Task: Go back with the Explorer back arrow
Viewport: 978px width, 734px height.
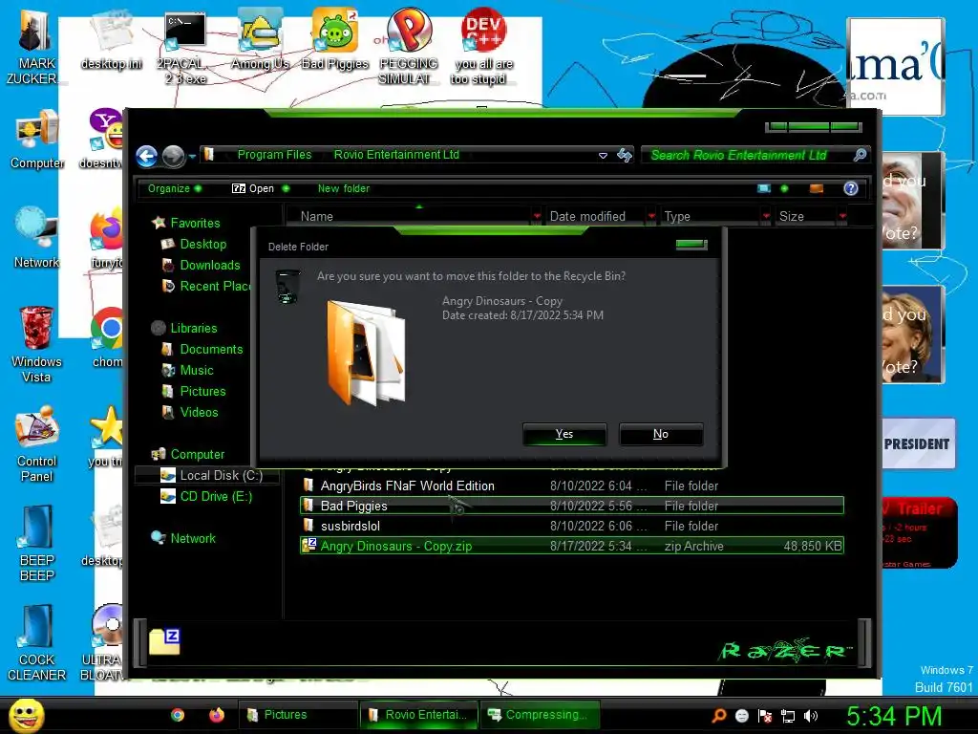Action: (x=146, y=156)
